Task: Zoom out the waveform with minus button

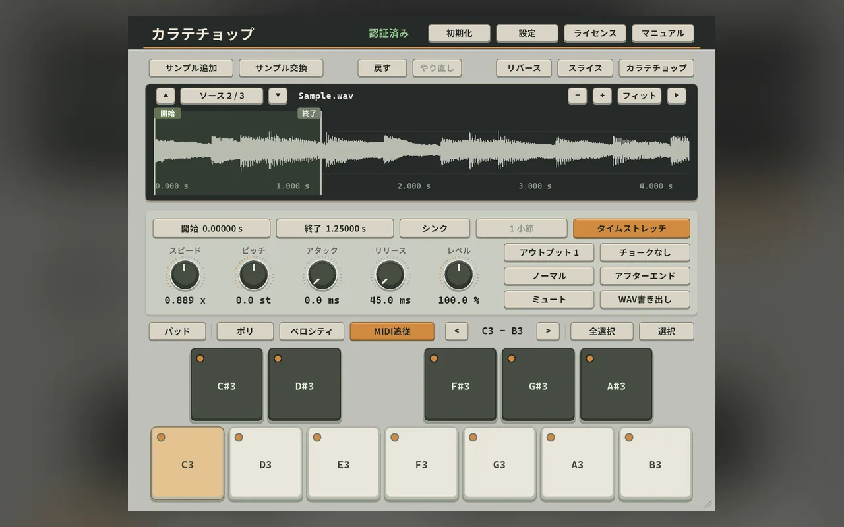Action: point(577,96)
